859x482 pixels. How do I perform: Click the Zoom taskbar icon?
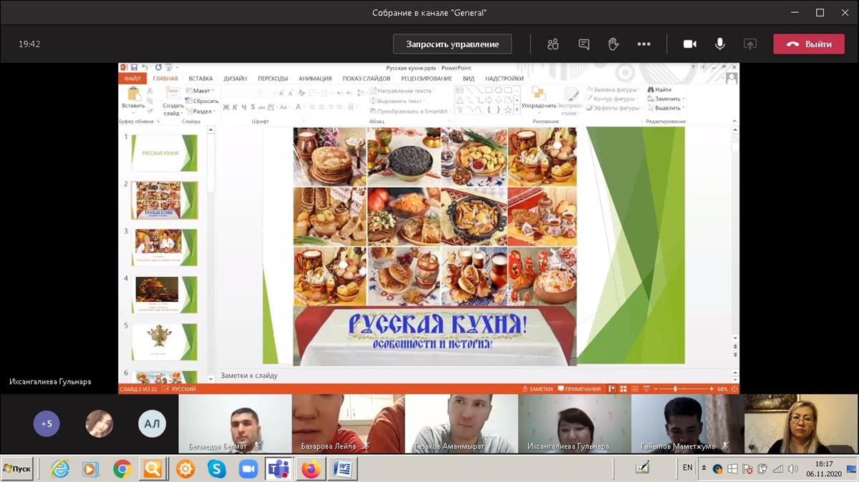pyautogui.click(x=248, y=468)
